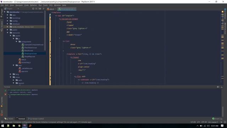Open Windows notification center icon
The image size is (227, 128).
pos(222,126)
